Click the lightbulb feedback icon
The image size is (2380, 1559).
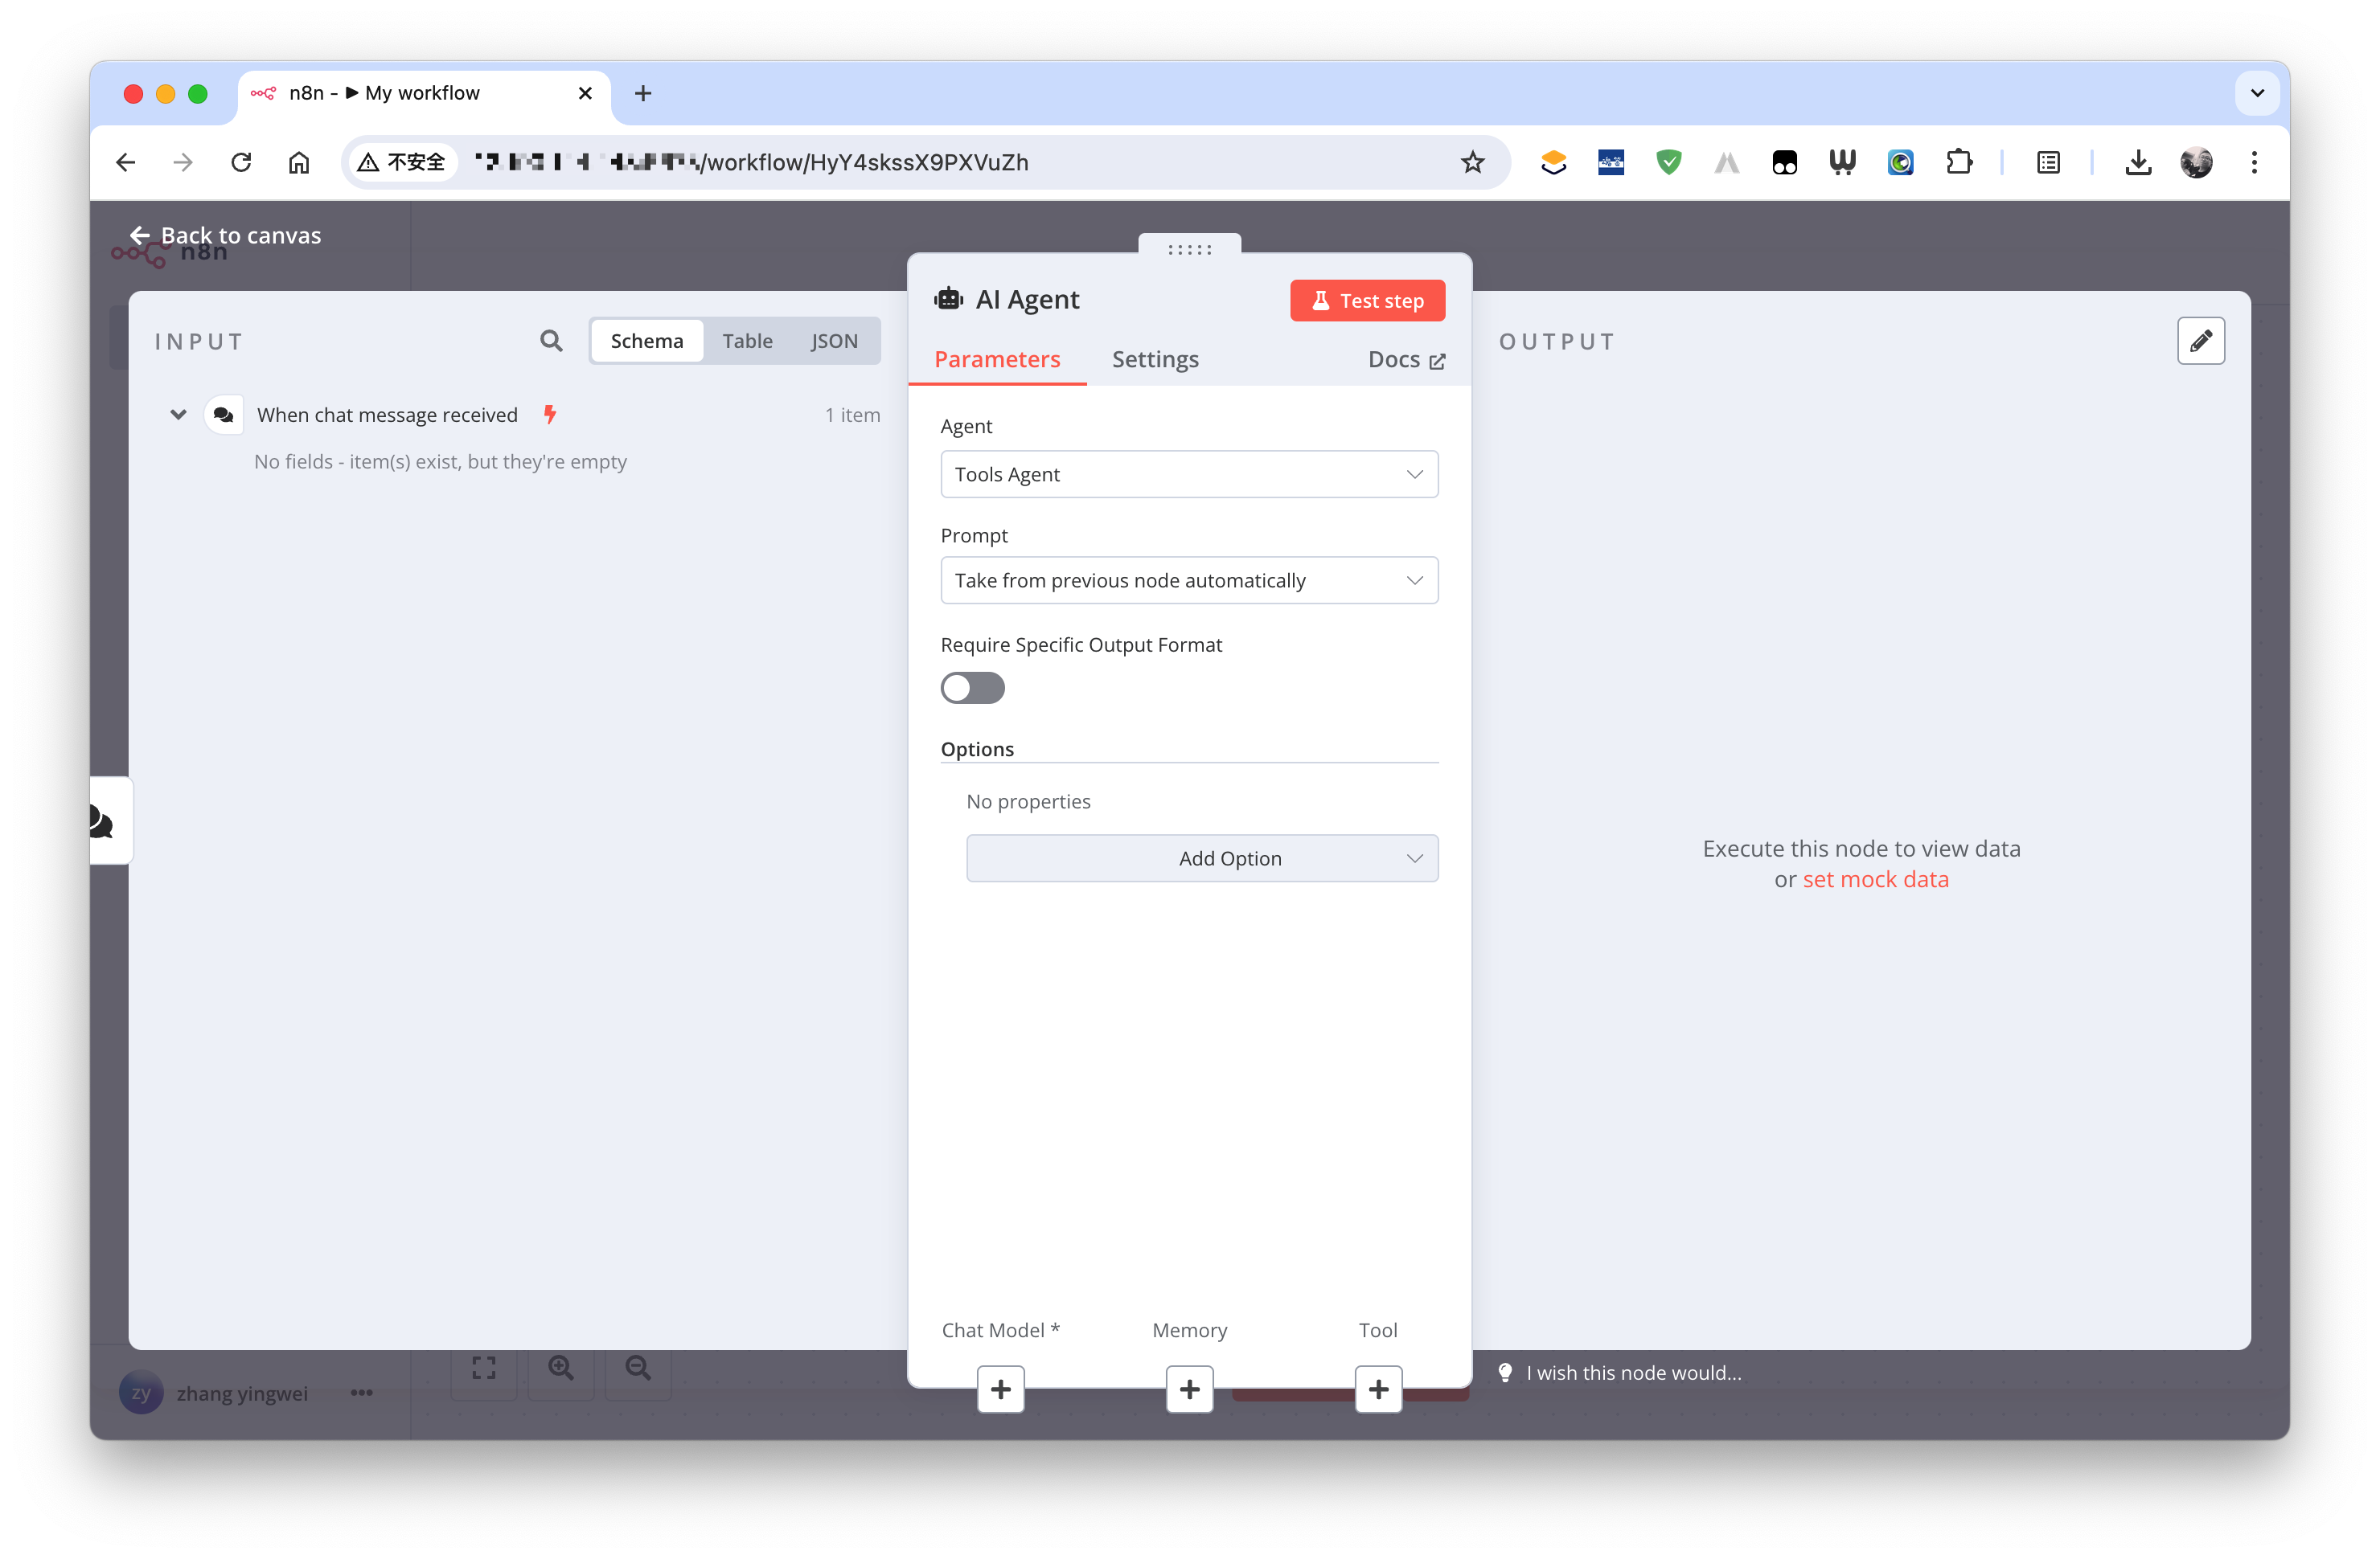pyautogui.click(x=1505, y=1372)
